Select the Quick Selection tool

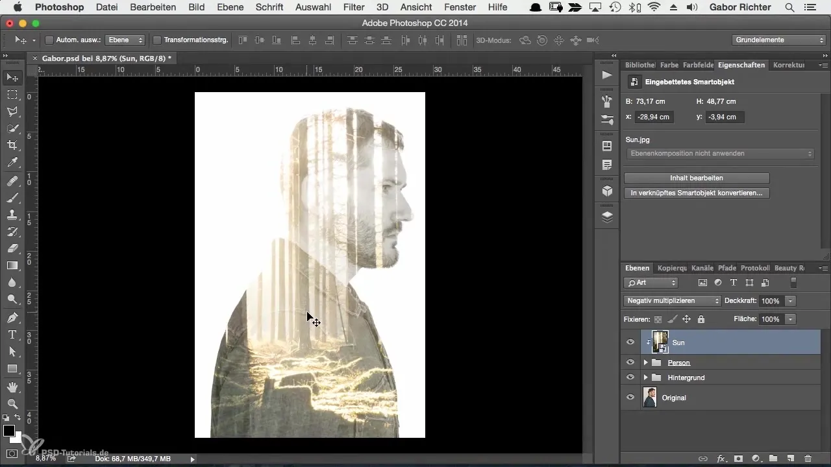pyautogui.click(x=12, y=128)
